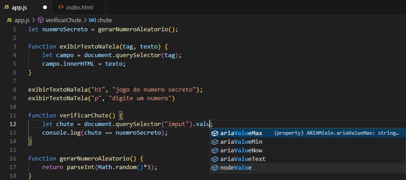Viewport: 406px width, 180px height.
Task: Click the unsaved dot on app.js tab
Action: click(45, 8)
